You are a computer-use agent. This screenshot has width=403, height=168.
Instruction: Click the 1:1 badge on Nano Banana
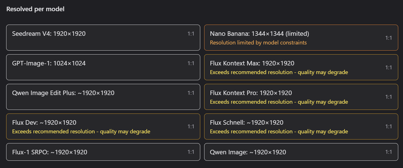pos(389,37)
